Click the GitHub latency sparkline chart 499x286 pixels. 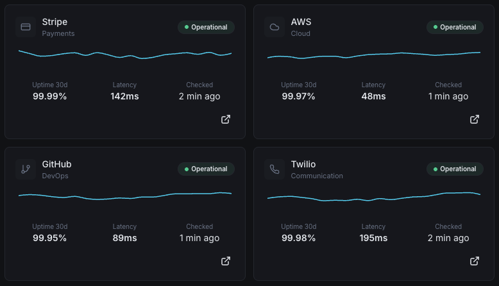[125, 196]
